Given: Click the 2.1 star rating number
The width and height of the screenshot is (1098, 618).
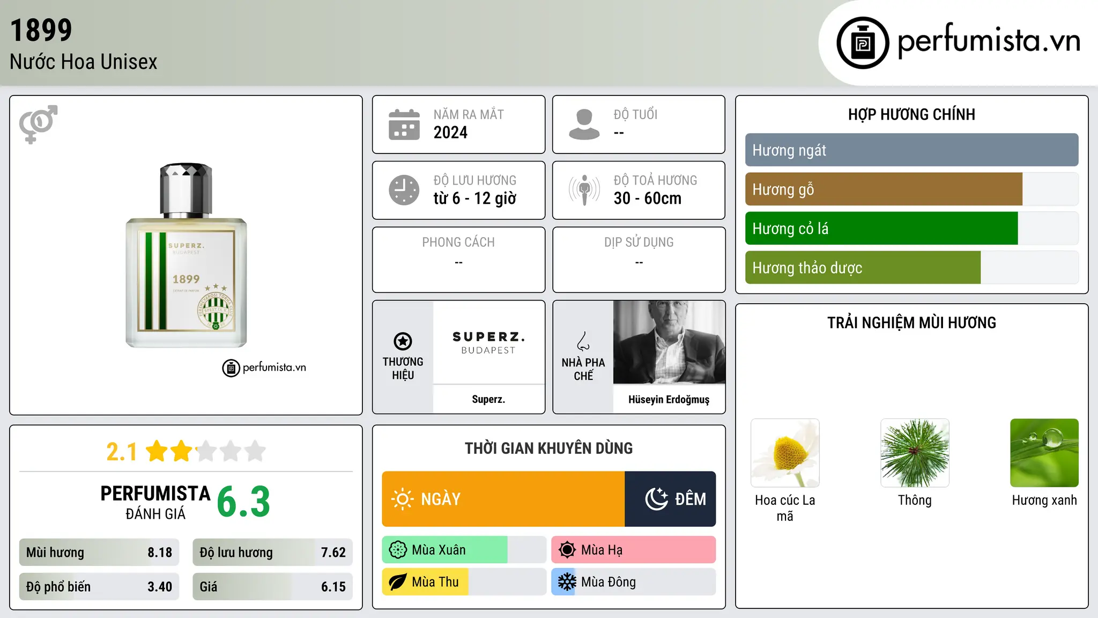Looking at the screenshot, I should (122, 452).
